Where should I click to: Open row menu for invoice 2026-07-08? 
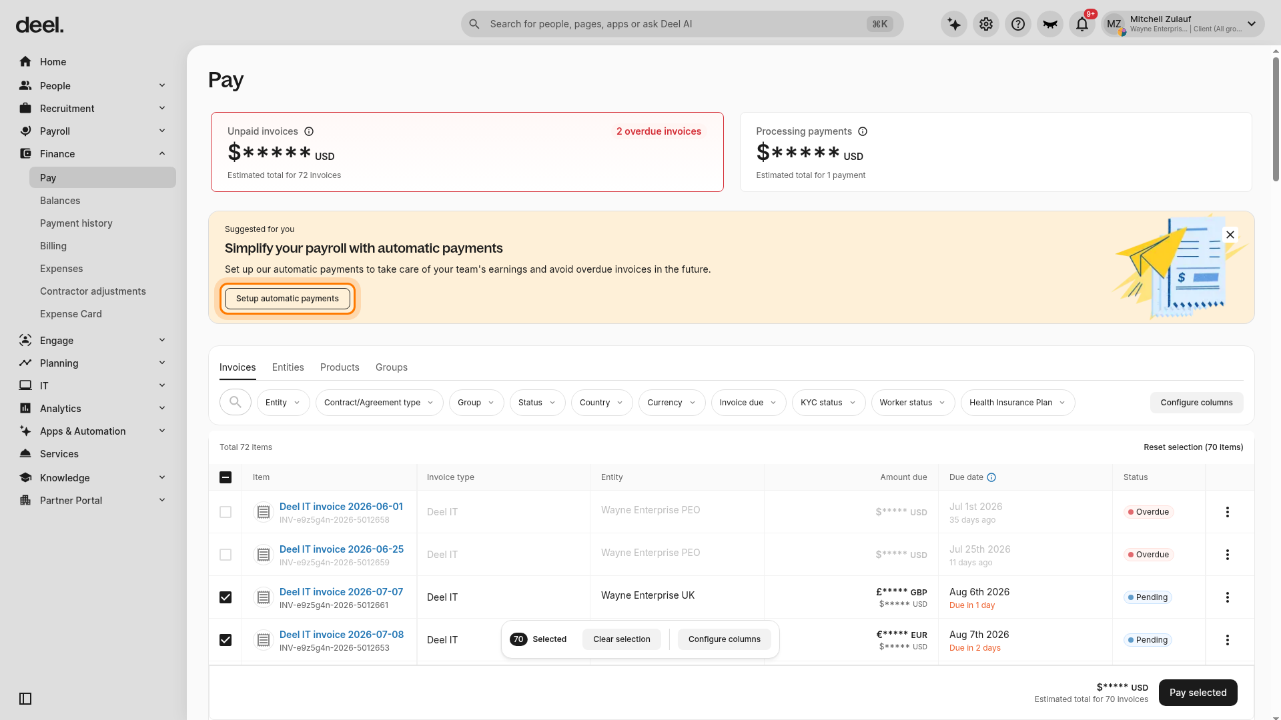1228,640
